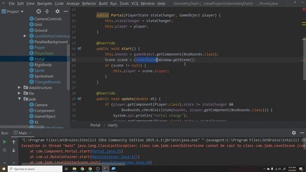Click the collapse all icon in Project panel
The image size is (306, 172).
pyautogui.click(x=47, y=11)
